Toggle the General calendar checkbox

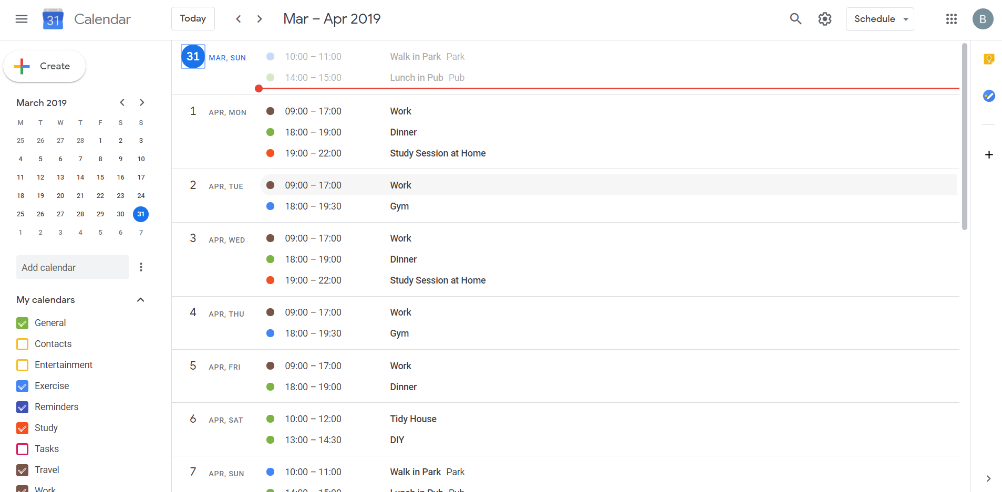[x=22, y=323]
